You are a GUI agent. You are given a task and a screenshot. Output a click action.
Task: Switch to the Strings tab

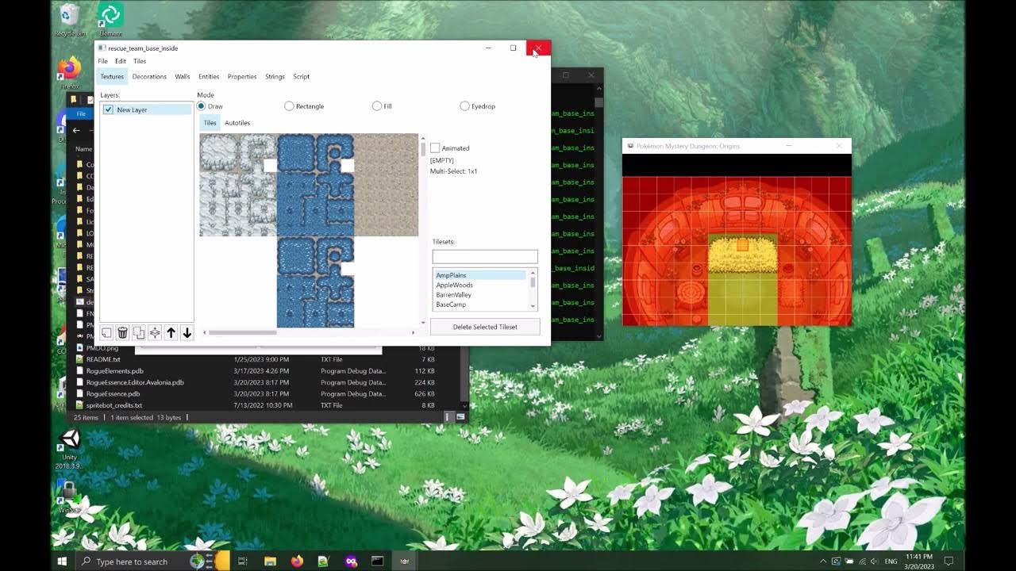[275, 77]
